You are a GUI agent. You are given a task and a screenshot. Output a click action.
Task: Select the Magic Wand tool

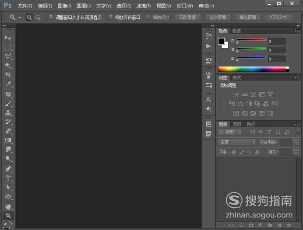(x=8, y=66)
